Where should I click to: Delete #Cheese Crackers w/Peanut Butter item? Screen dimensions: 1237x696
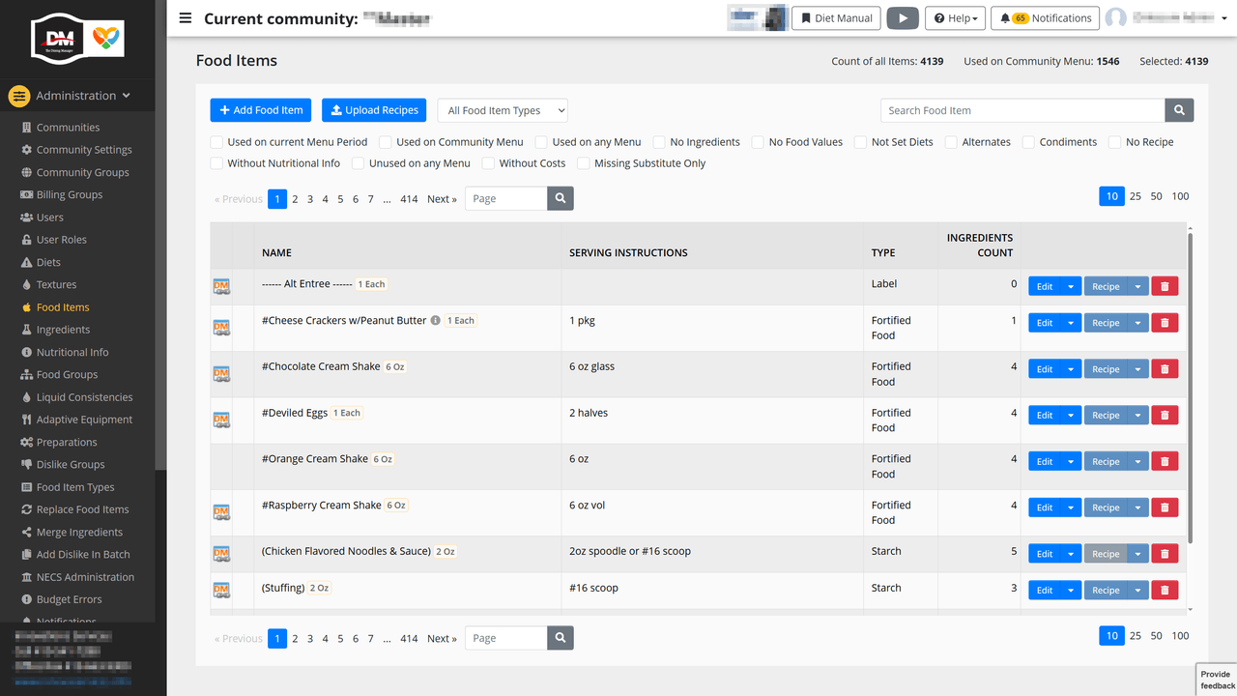pos(1165,323)
